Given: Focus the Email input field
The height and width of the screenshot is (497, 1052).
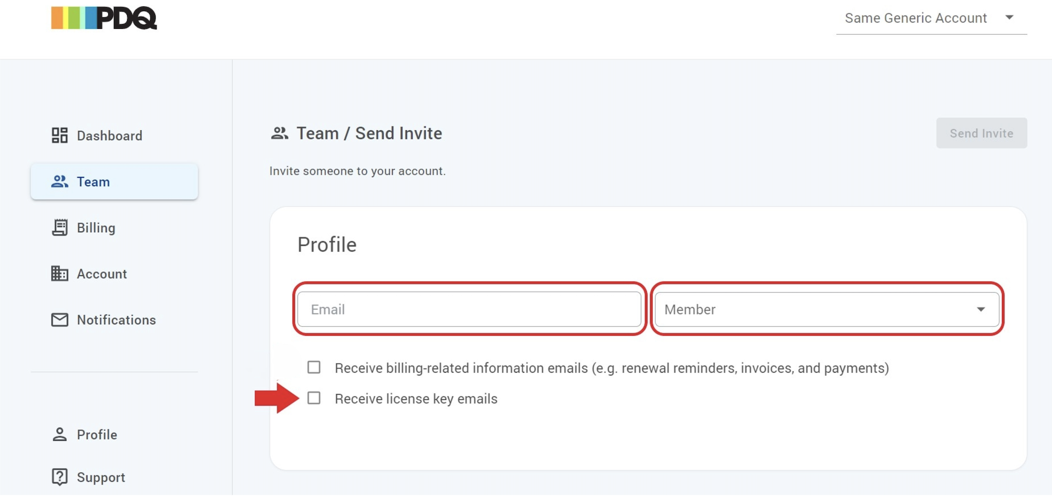Looking at the screenshot, I should point(469,309).
